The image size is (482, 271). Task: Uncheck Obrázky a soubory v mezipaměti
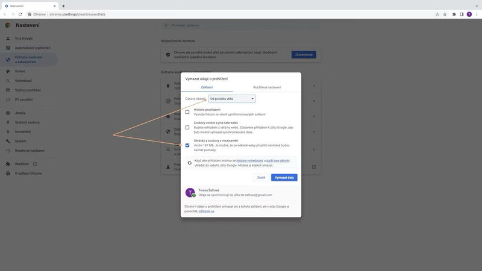pos(187,145)
